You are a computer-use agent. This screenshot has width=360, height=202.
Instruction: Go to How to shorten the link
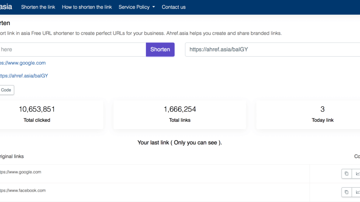(87, 7)
